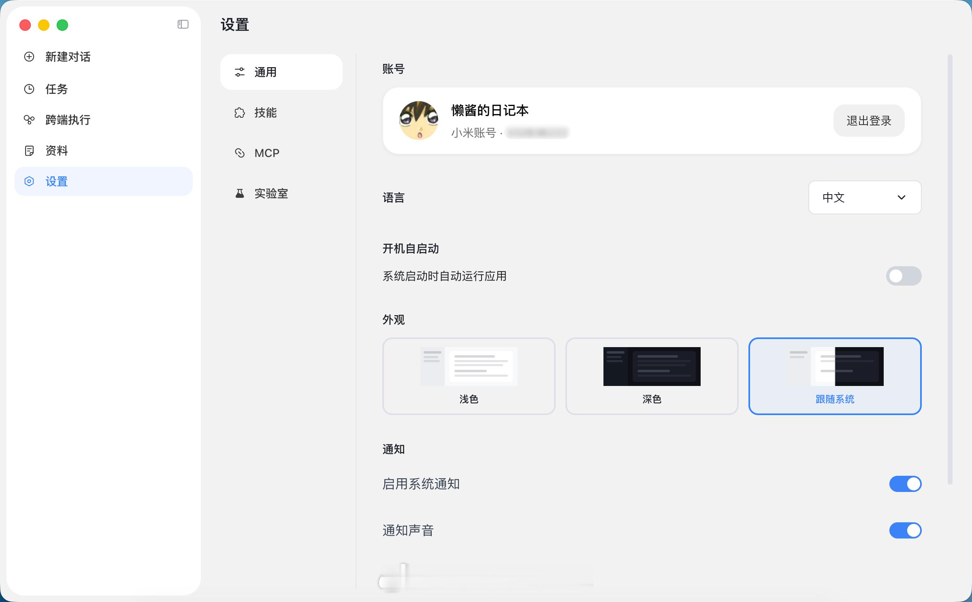This screenshot has height=602, width=972.
Task: Open the 通用 settings tab
Action: coord(281,72)
